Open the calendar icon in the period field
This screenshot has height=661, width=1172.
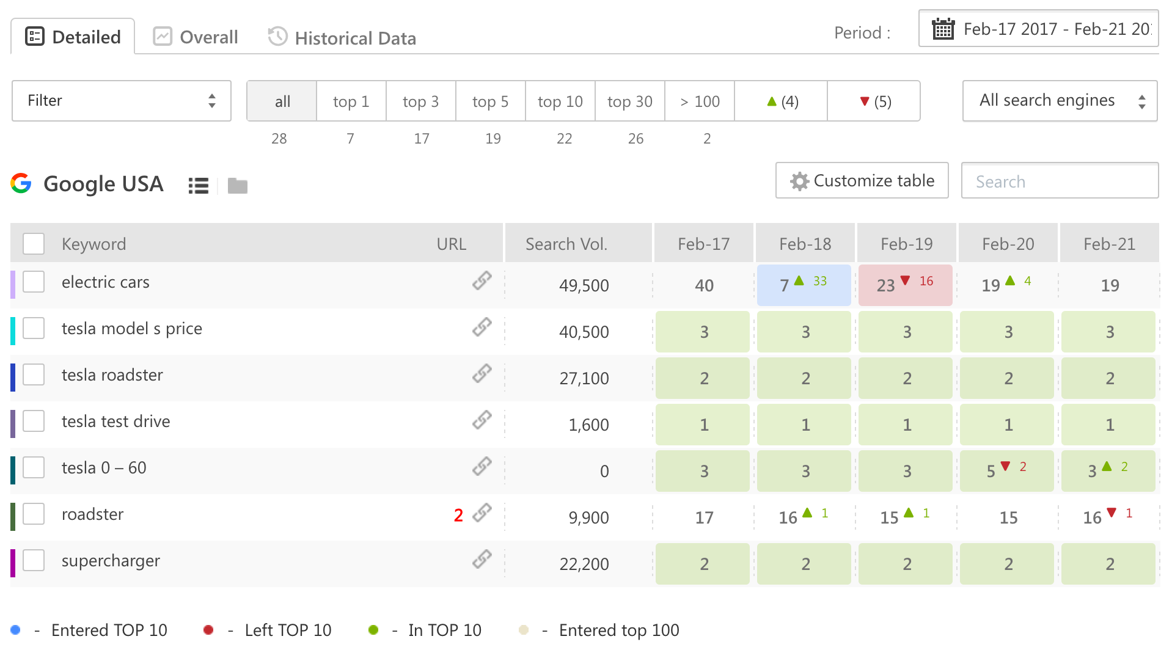(x=943, y=29)
